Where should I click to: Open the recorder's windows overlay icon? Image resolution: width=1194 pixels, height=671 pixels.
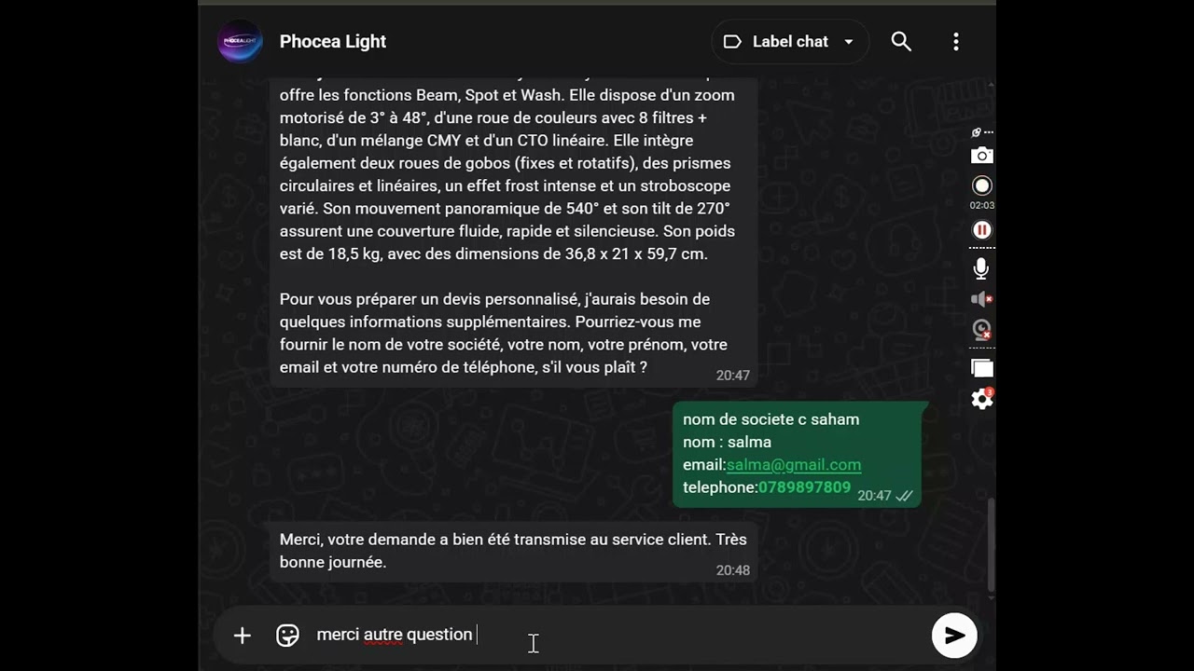pos(981,368)
